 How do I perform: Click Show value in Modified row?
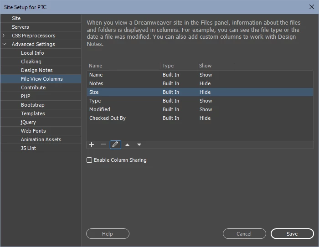pos(206,109)
